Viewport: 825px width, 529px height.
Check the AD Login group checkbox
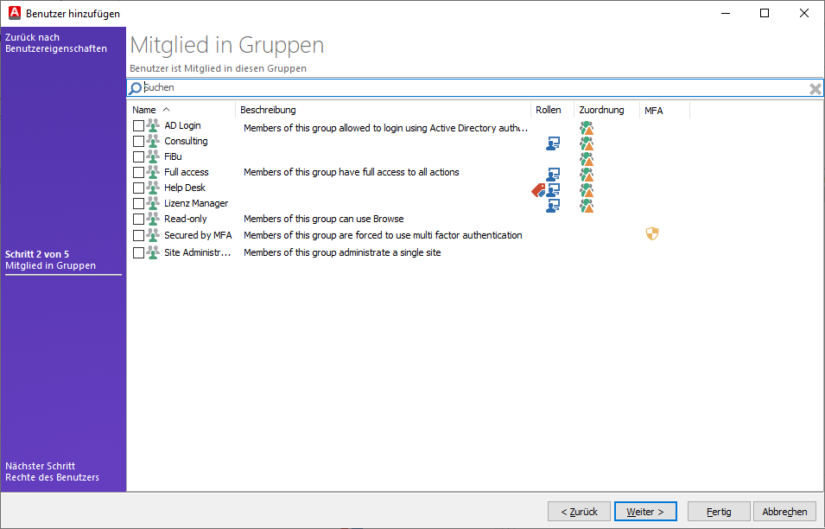tap(138, 126)
